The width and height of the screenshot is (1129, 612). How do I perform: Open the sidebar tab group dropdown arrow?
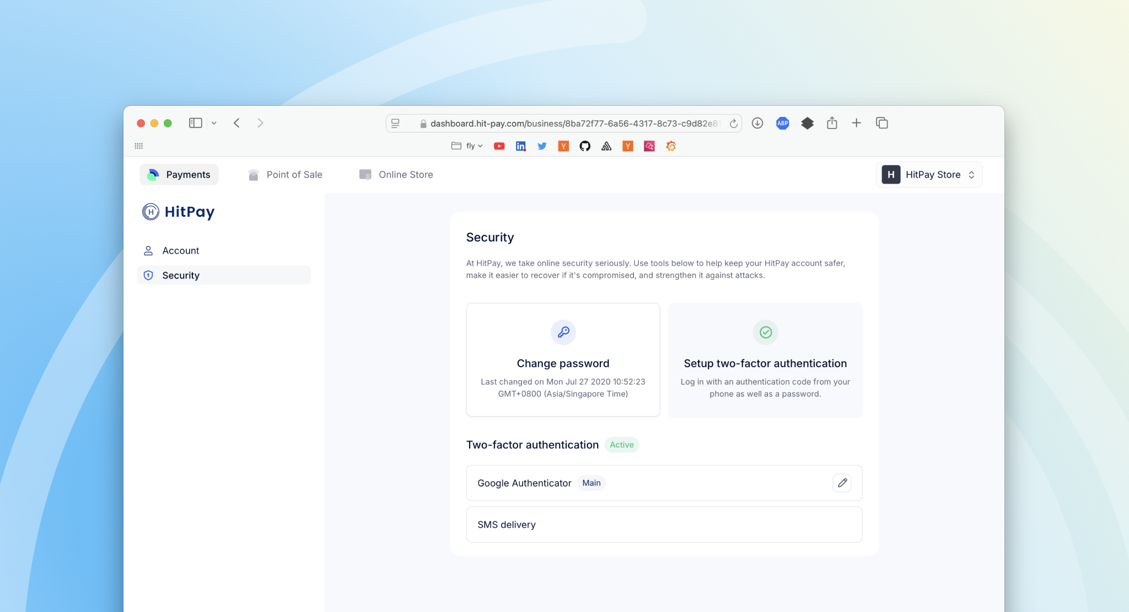[214, 123]
